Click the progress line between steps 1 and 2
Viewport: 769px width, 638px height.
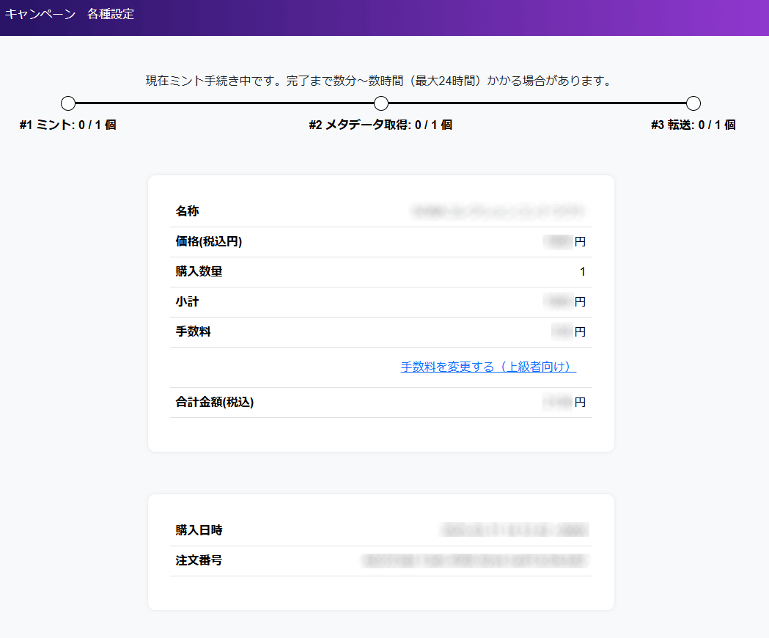point(224,103)
